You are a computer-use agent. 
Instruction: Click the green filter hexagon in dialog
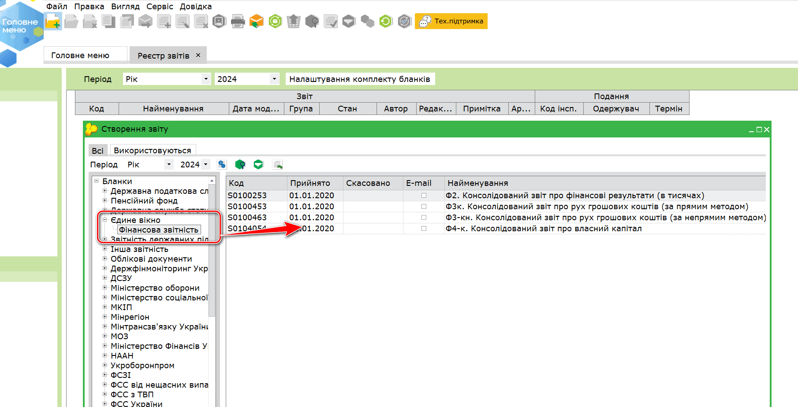(258, 164)
